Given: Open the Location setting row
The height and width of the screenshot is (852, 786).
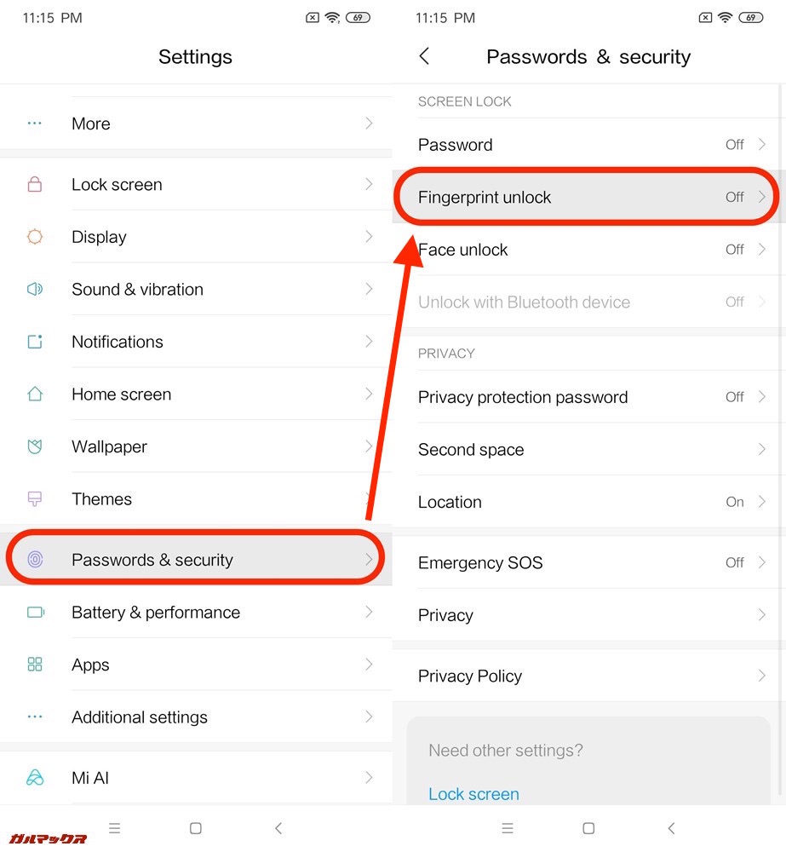Looking at the screenshot, I should [588, 502].
